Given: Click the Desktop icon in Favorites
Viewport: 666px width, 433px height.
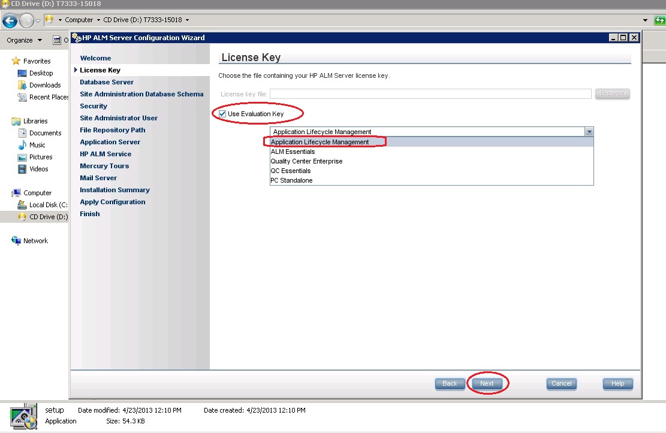Looking at the screenshot, I should 22,73.
